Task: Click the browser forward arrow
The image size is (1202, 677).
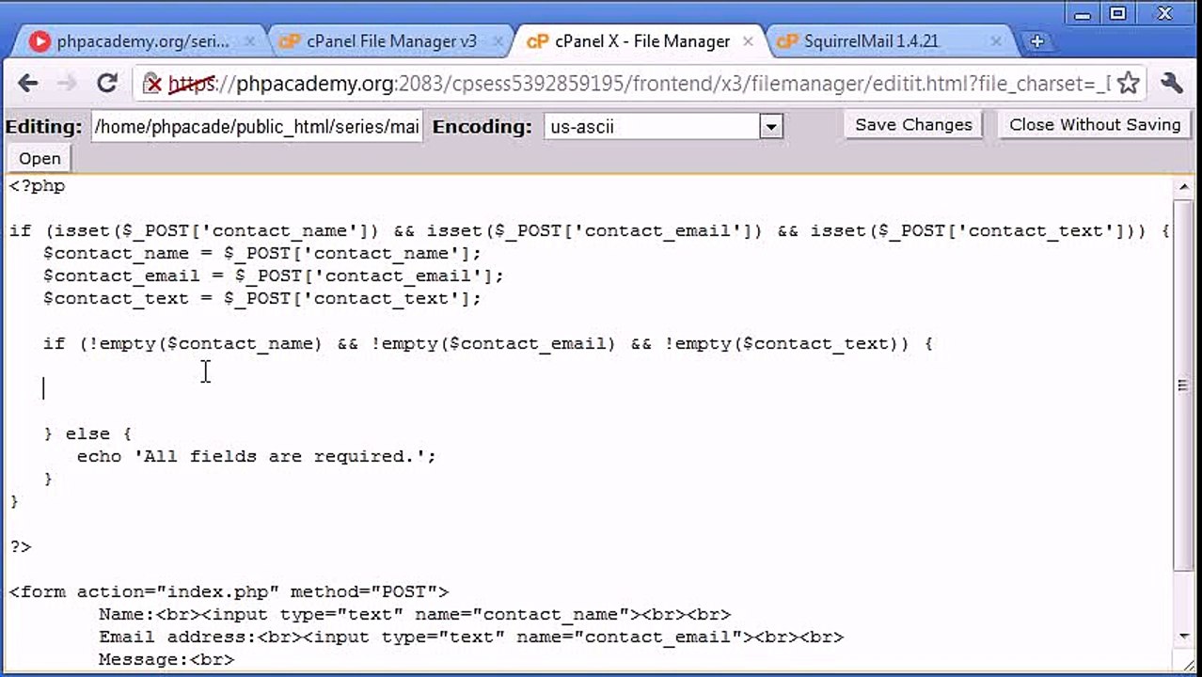Action: coord(66,84)
